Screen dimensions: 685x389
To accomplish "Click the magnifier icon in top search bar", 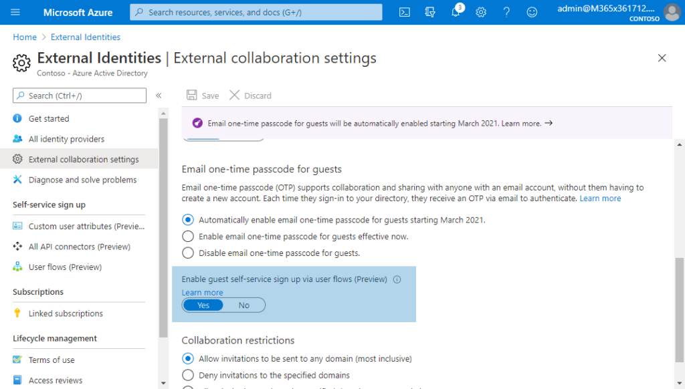I will pos(139,12).
